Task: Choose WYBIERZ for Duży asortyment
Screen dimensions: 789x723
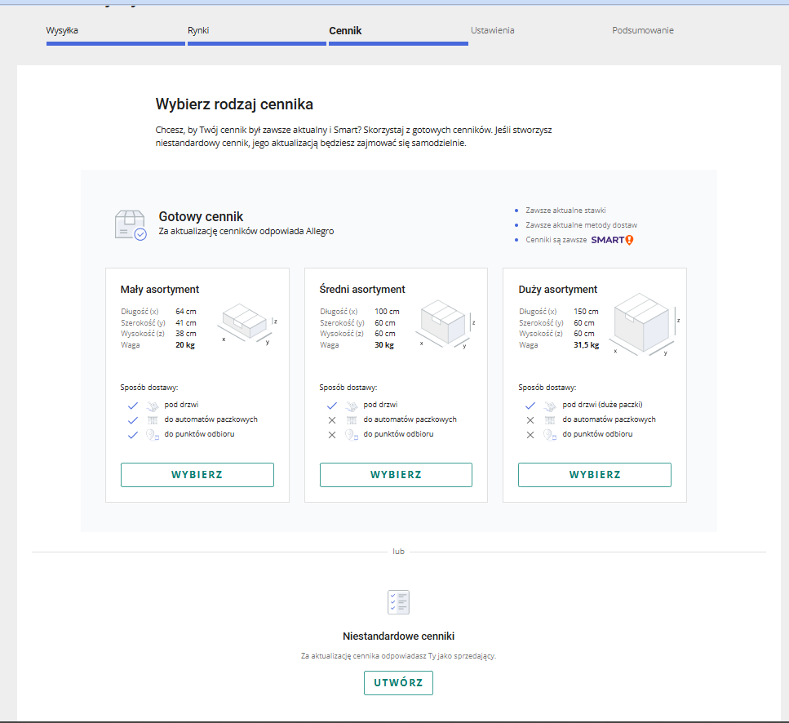Action: 595,475
